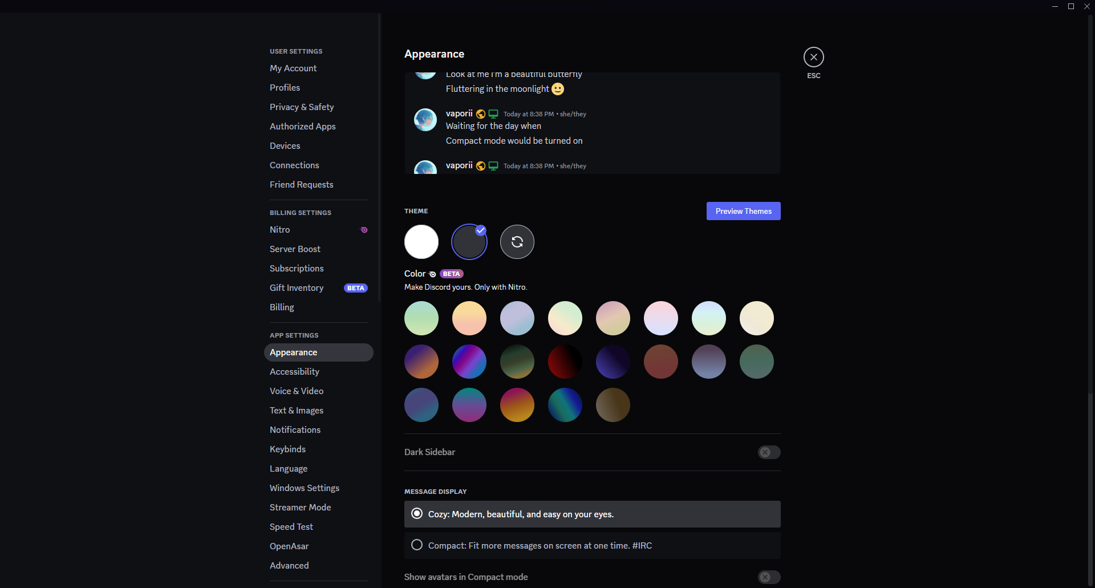The image size is (1095, 588).
Task: Click the purple BETA badge beside Color
Action: tap(451, 274)
